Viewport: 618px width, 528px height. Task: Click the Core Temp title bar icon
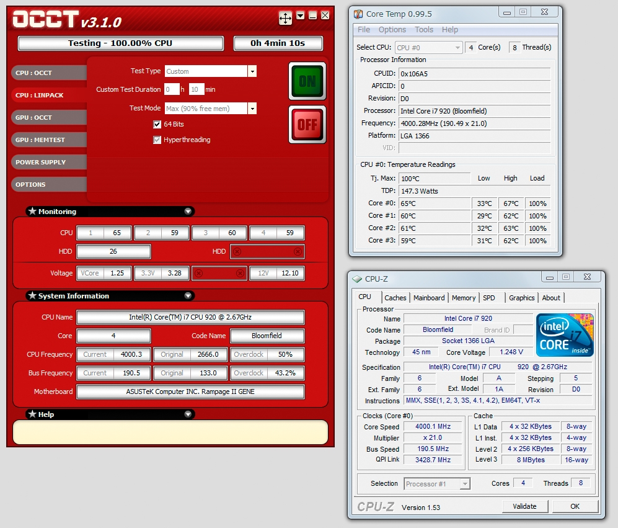click(x=358, y=14)
